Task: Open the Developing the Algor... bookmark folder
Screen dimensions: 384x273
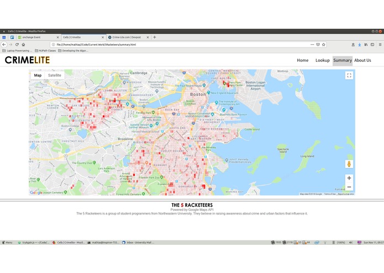Action: coord(73,51)
